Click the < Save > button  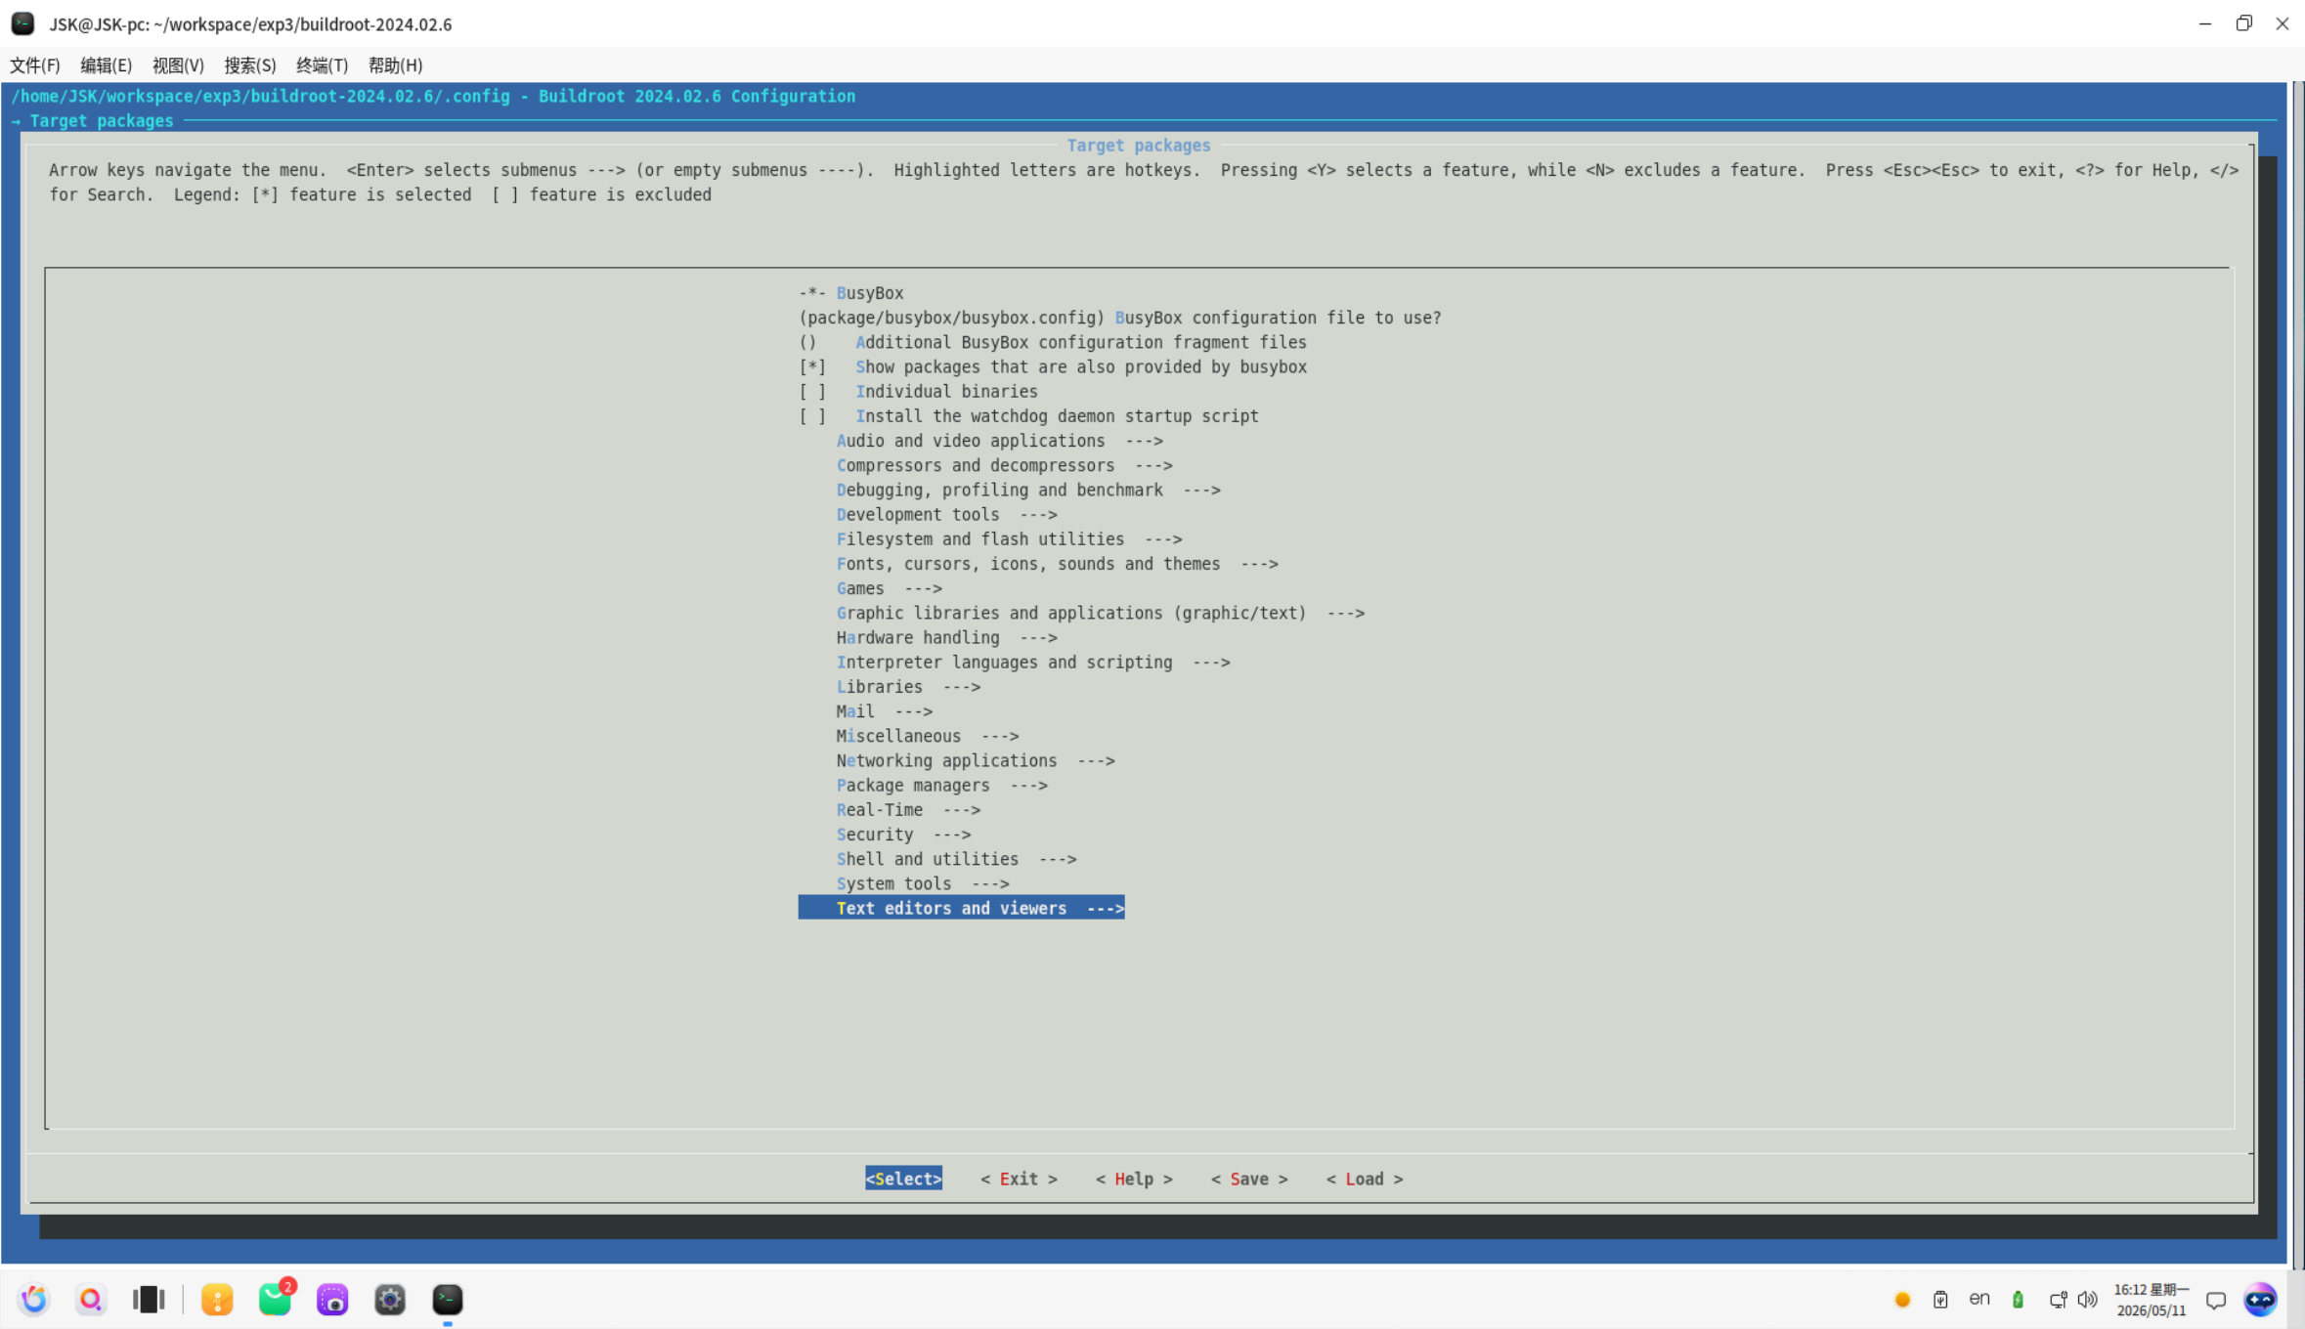click(x=1250, y=1179)
